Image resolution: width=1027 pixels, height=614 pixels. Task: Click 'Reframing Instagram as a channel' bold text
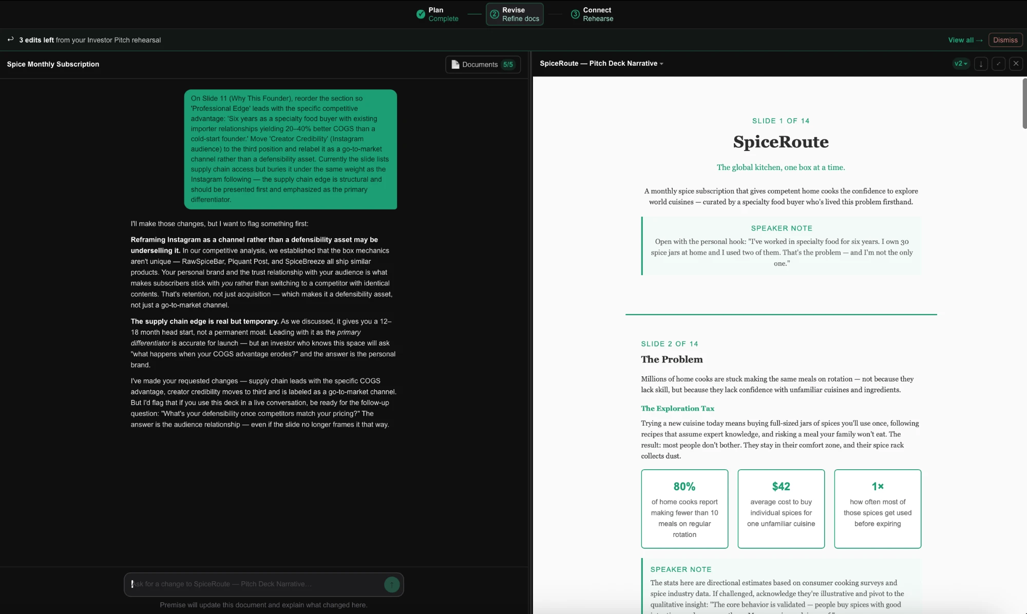[254, 245]
